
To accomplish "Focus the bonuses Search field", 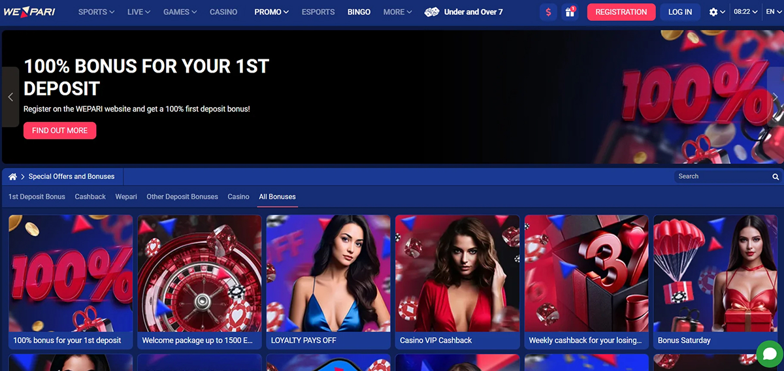I will point(722,176).
